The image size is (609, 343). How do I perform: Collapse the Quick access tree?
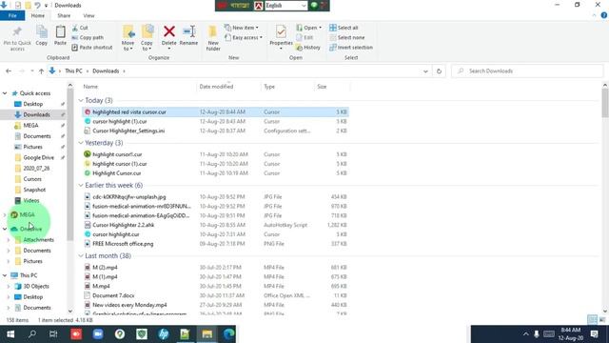tap(5, 93)
